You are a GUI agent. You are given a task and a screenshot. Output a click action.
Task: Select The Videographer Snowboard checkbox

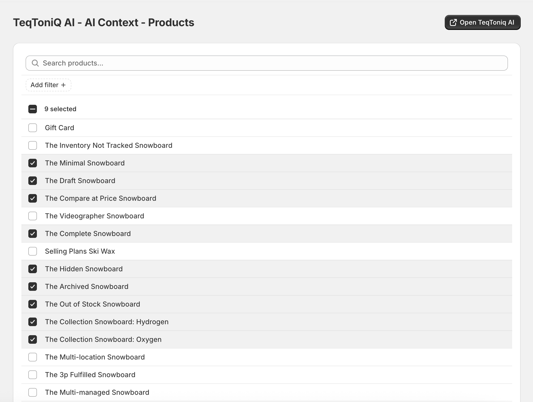(33, 216)
